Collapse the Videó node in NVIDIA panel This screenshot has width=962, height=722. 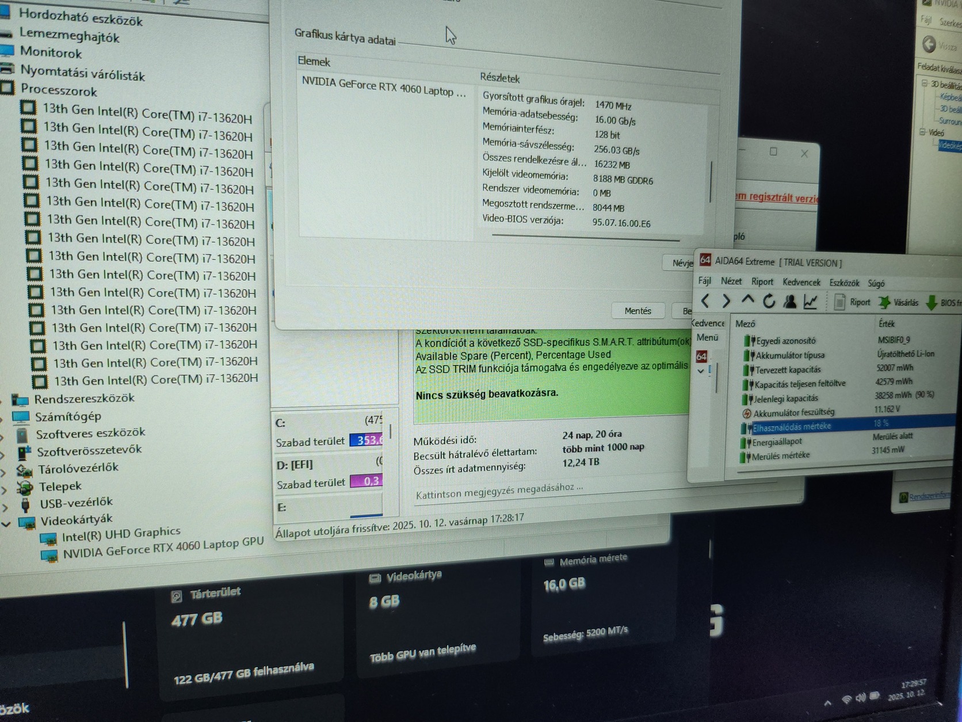point(923,132)
